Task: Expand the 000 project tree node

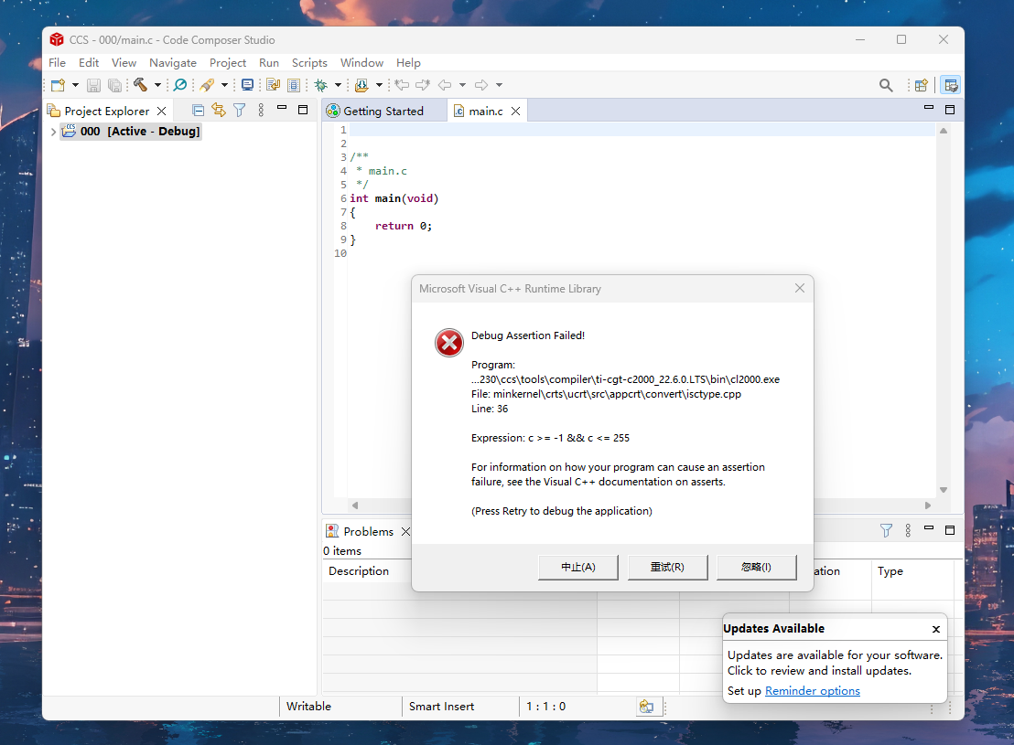Action: tap(53, 132)
